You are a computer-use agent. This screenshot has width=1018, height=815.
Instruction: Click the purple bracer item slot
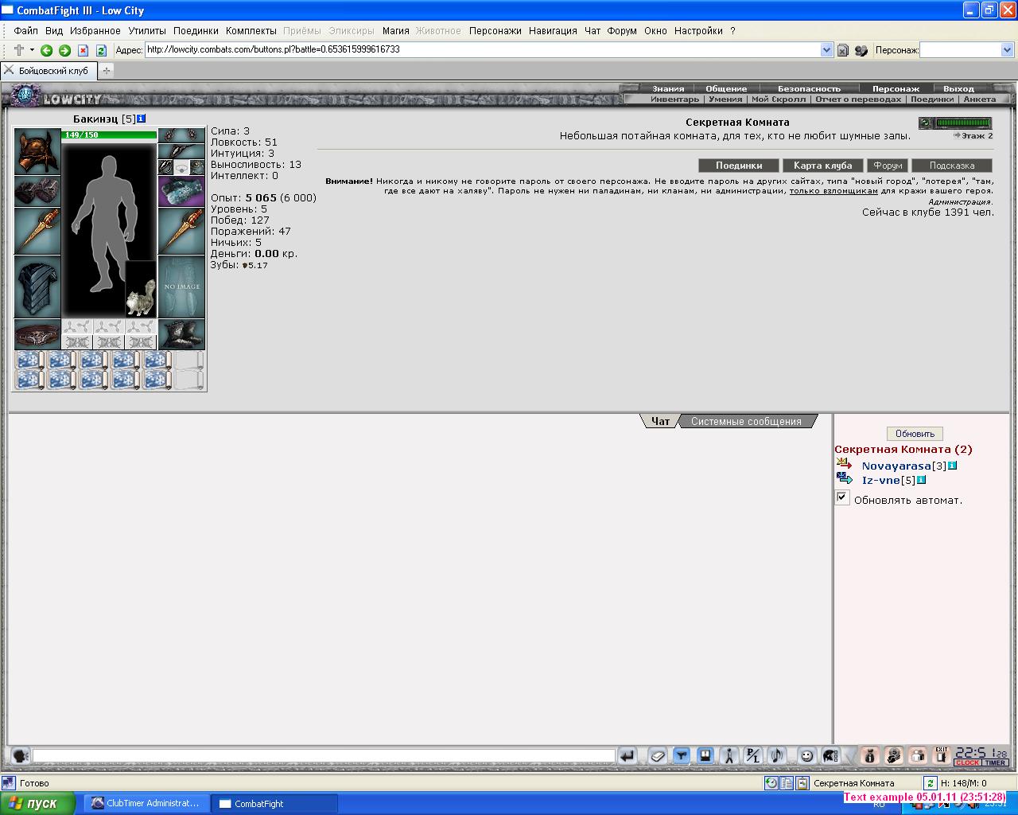[x=181, y=192]
